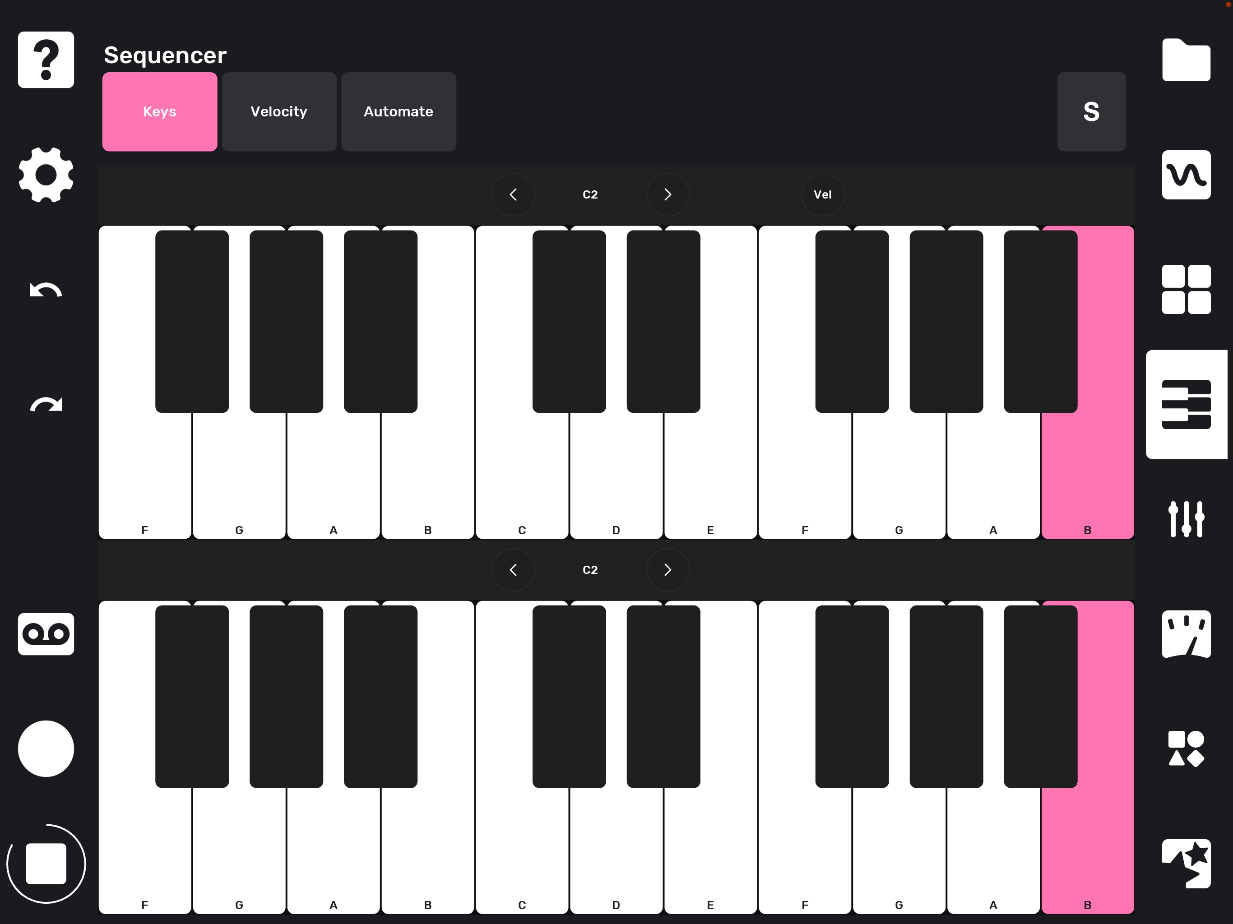Toggle the tape/loop recorder mode
Image resolution: width=1233 pixels, height=924 pixels.
click(46, 633)
